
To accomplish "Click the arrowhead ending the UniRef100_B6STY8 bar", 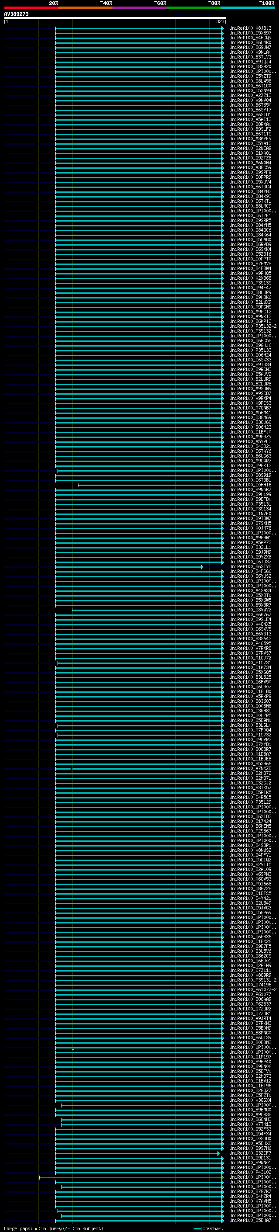I will (x=202, y=567).
